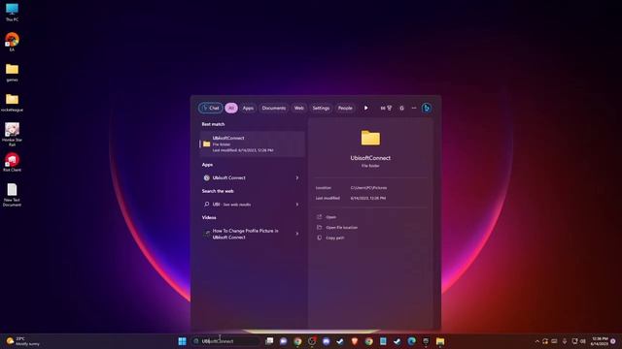Open Brave browser from the taskbar
Image resolution: width=622 pixels, height=349 pixels.
355,341
